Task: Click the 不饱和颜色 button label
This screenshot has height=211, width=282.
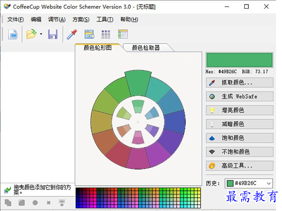Action: point(236,152)
